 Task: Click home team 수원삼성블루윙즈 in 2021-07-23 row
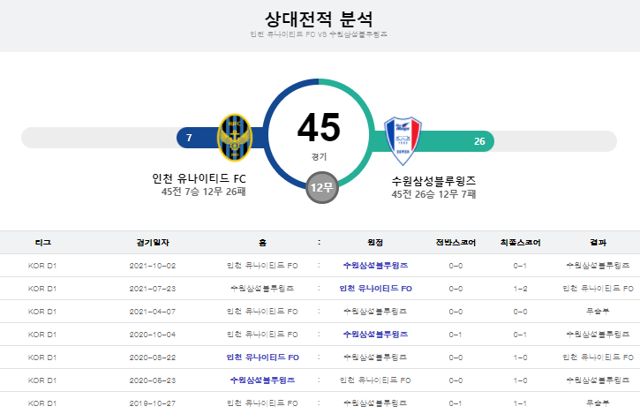click(x=262, y=289)
